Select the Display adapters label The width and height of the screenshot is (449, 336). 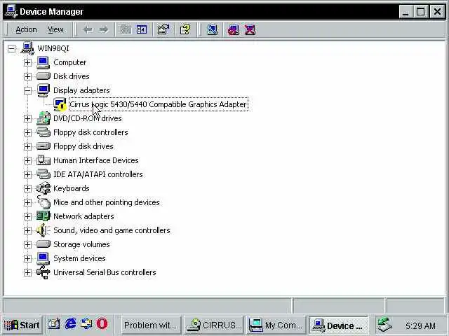click(x=81, y=90)
